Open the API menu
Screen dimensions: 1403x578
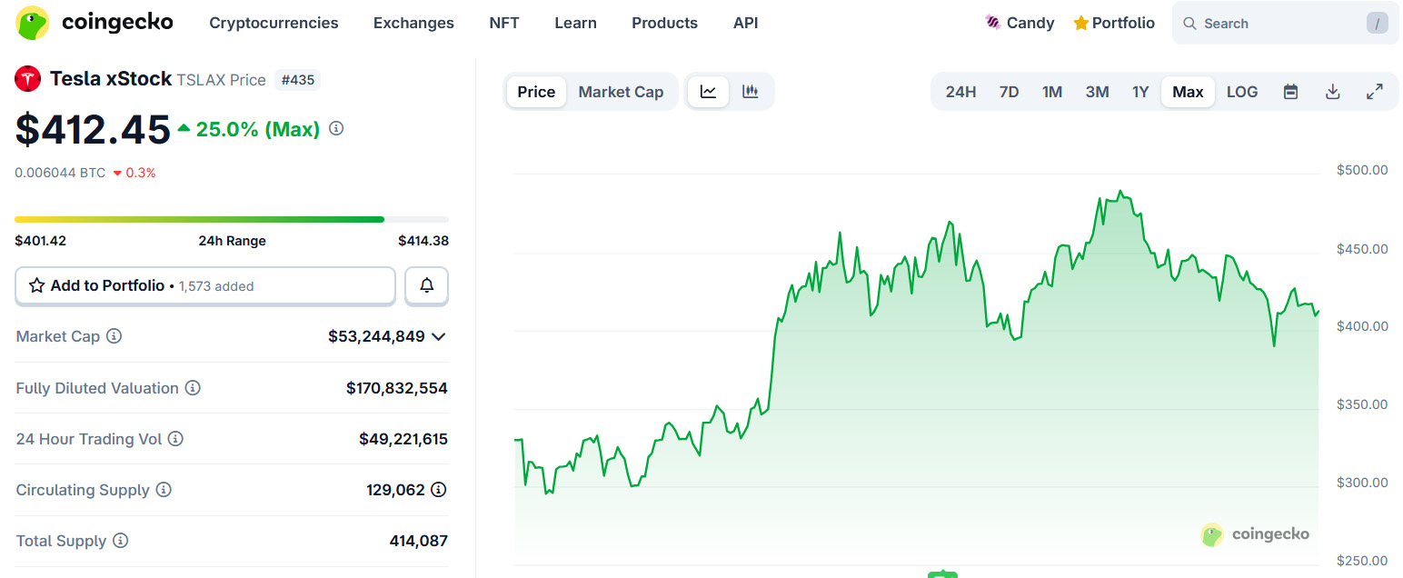point(745,23)
